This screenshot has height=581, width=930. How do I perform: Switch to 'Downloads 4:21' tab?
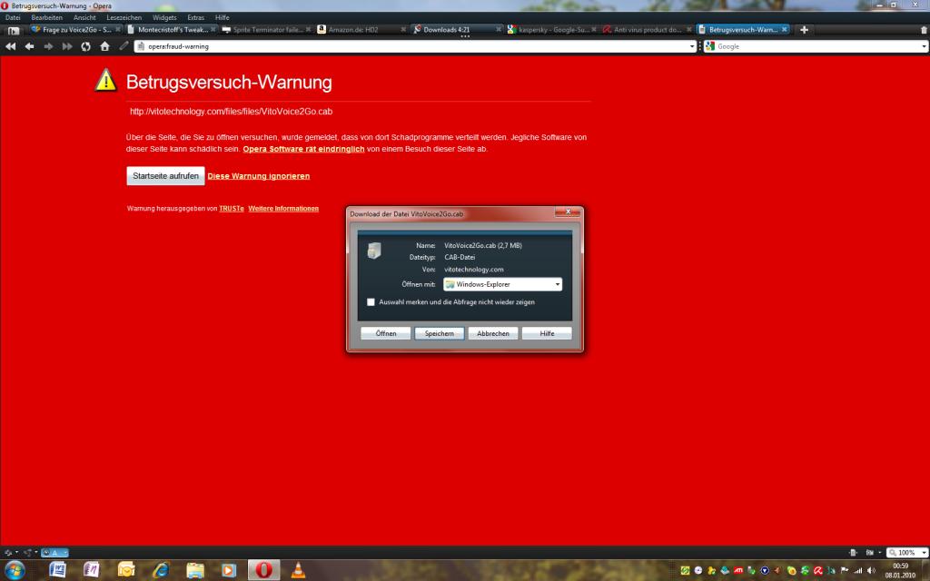[457, 30]
